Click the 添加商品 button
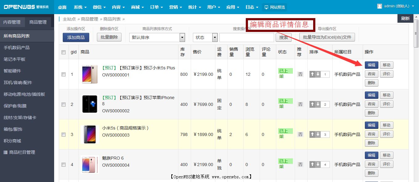This screenshot has height=182, width=419. pyautogui.click(x=76, y=37)
